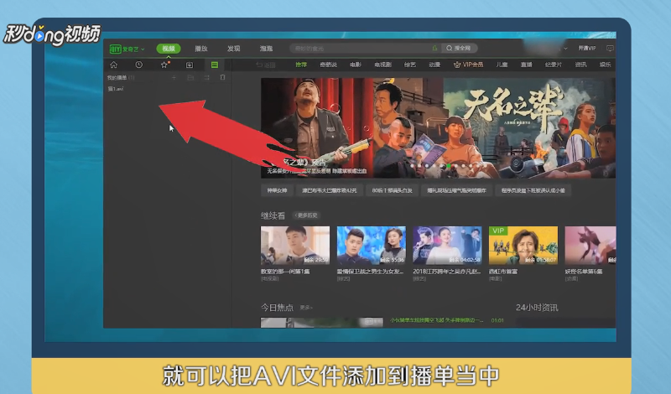Open the 西虹市首富 VIP thumbnail
The image size is (671, 394).
pyautogui.click(x=523, y=245)
